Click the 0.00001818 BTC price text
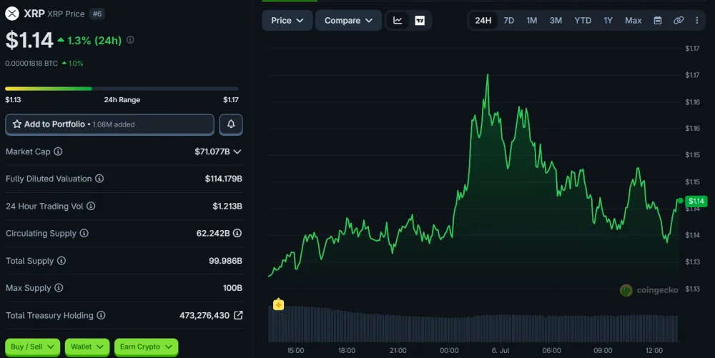Image resolution: width=715 pixels, height=358 pixels. click(31, 64)
